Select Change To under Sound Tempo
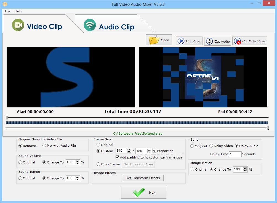277x203 pixels. (x=53, y=178)
